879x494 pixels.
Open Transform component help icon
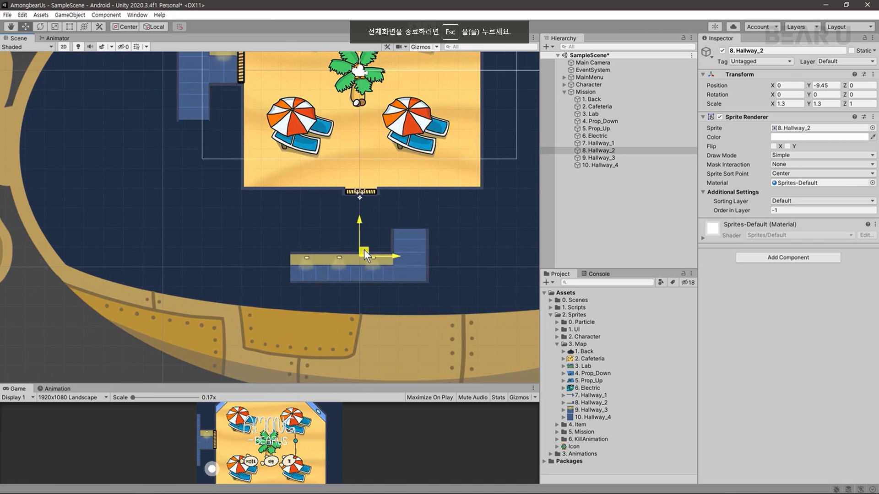[x=854, y=74]
